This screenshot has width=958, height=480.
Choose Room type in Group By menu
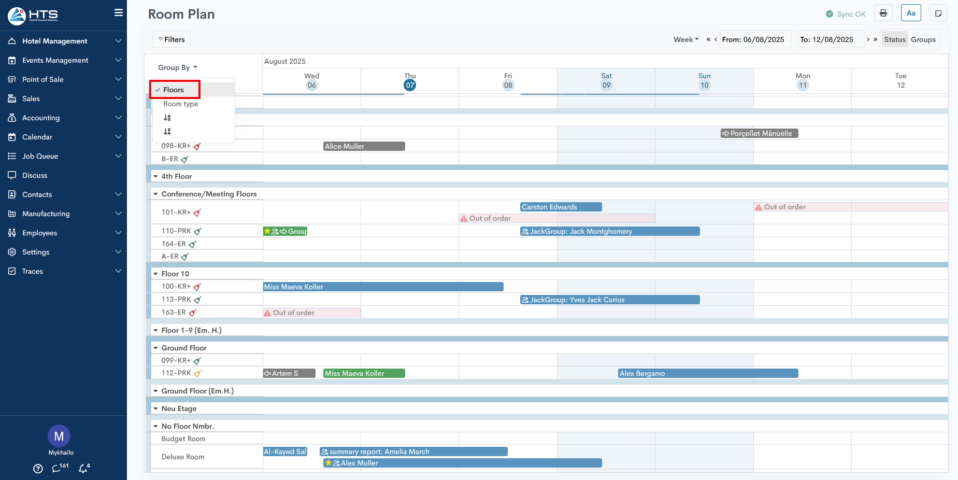coord(181,104)
